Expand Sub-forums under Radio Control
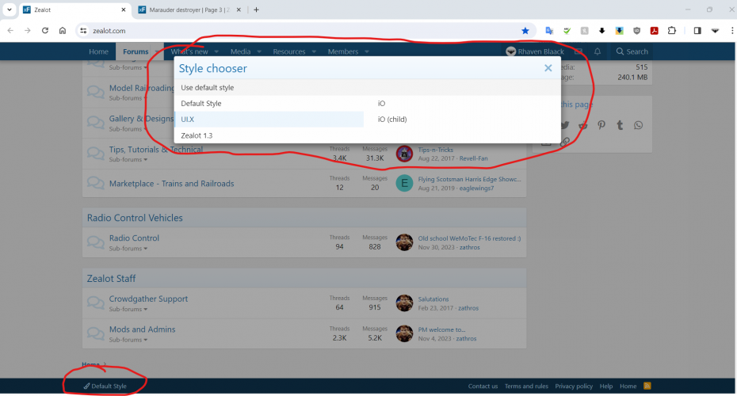The image size is (737, 396). click(128, 249)
